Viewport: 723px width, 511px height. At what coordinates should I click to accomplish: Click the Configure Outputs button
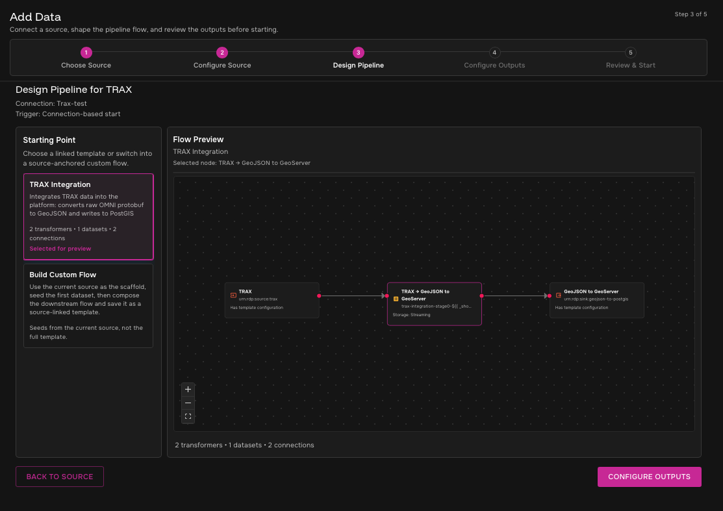pyautogui.click(x=649, y=477)
